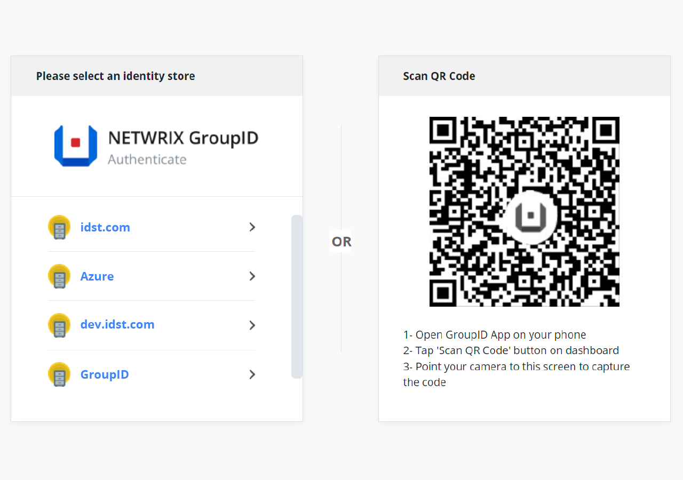Click the 'OR' divider label
Viewport: 683px width, 480px height.
(341, 242)
